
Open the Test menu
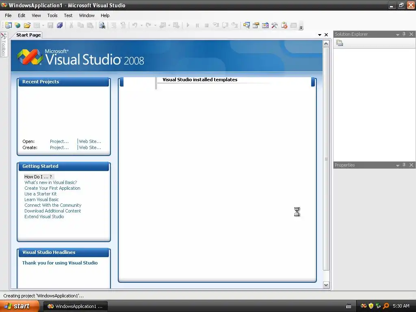tap(68, 15)
